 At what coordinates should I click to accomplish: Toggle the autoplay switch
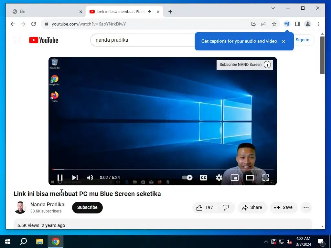point(187,178)
